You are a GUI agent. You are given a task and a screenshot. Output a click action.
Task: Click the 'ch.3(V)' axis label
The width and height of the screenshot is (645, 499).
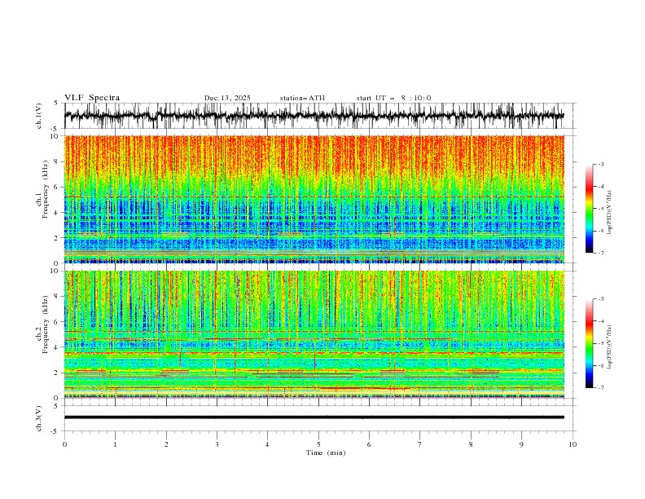(39, 418)
